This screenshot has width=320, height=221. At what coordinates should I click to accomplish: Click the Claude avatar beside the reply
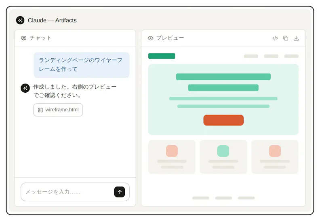coord(25,88)
